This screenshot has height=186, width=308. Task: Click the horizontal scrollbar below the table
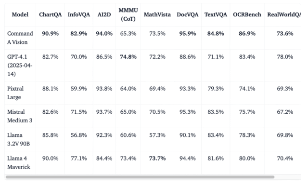[x=140, y=177]
